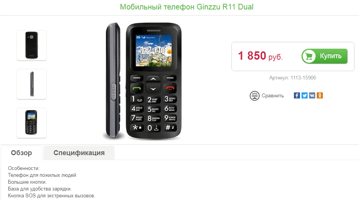Click the shopping cart icon in Купить

pyautogui.click(x=309, y=56)
